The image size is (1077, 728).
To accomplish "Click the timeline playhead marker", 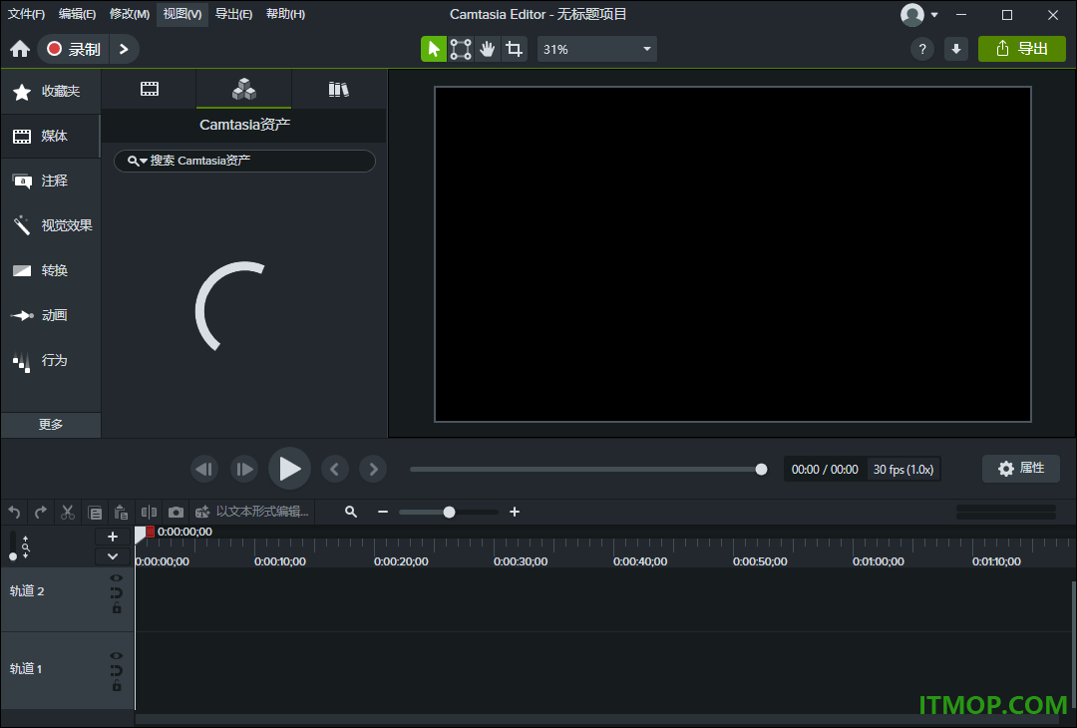I will [141, 534].
